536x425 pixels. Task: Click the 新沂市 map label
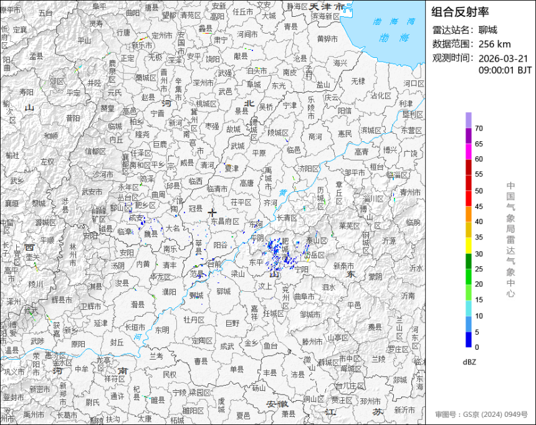coord(404,409)
